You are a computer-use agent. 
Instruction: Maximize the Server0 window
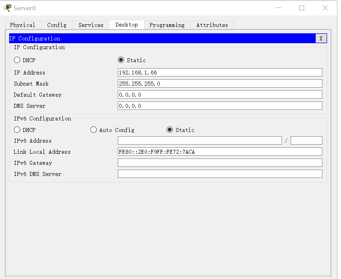pyautogui.click(x=302, y=8)
